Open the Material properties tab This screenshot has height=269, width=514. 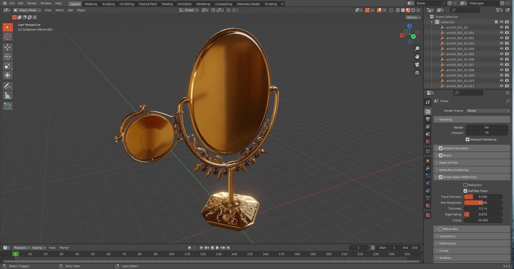click(428, 206)
